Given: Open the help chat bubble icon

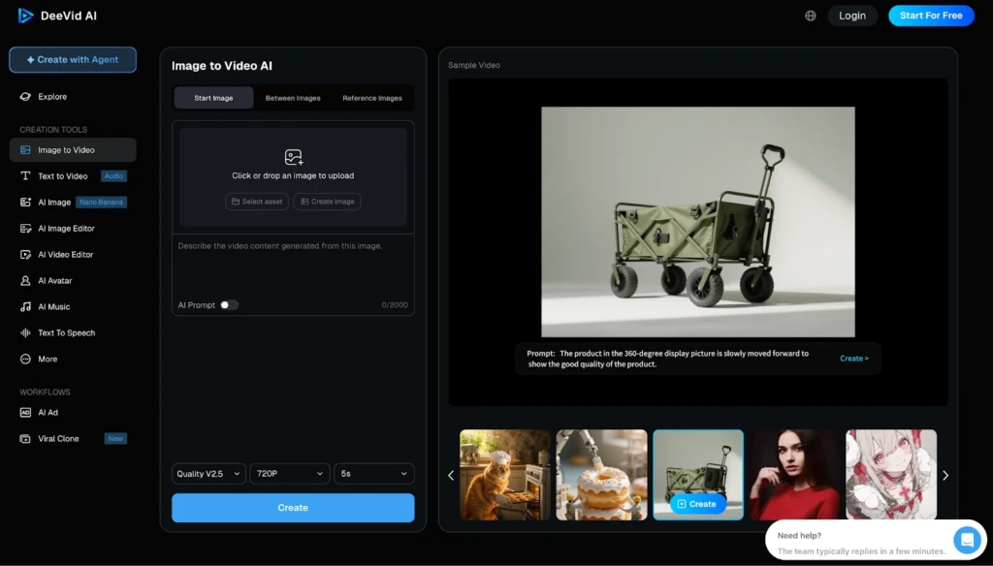Looking at the screenshot, I should click(967, 540).
